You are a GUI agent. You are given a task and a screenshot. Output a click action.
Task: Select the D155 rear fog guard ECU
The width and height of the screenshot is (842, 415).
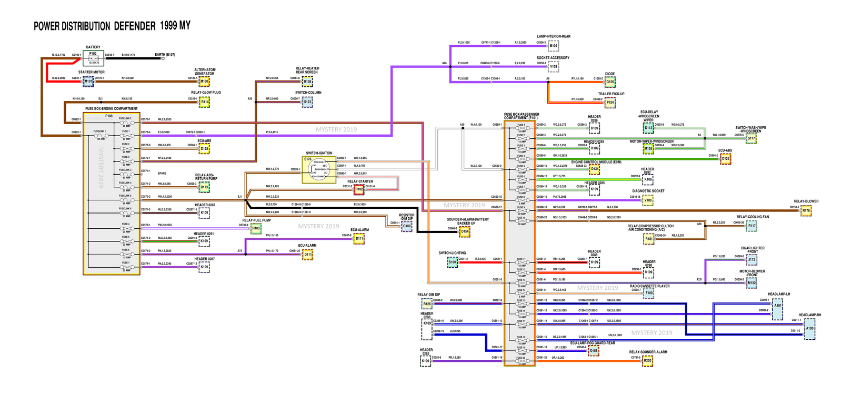[594, 350]
